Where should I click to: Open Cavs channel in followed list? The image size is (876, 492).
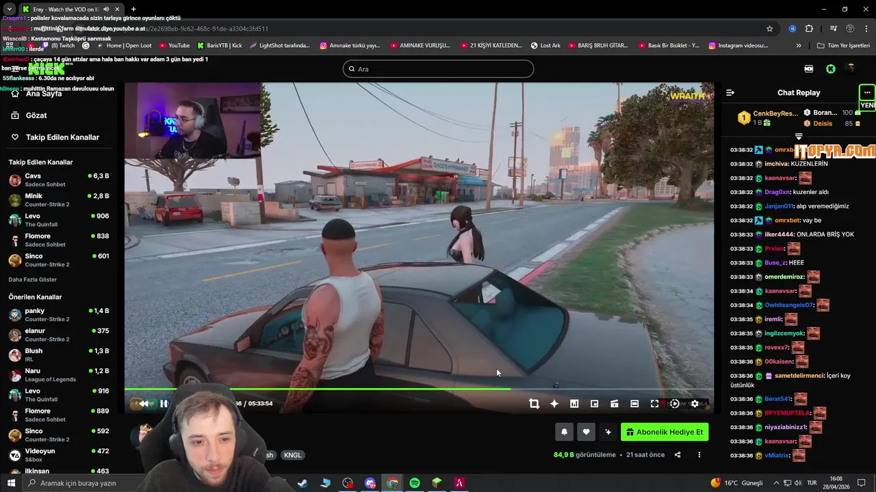[59, 180]
